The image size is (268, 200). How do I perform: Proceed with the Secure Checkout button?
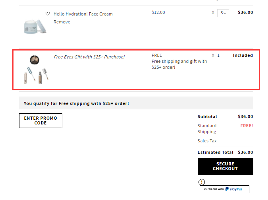(226, 166)
